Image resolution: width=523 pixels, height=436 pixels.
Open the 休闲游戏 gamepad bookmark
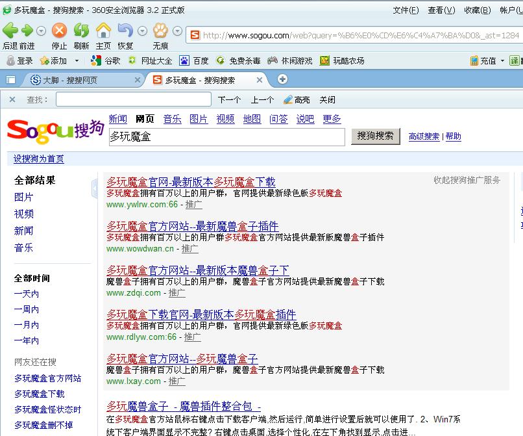290,60
